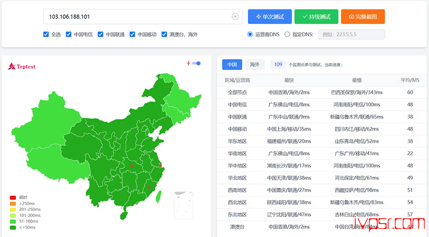
Task: Click the 四川内江/移动/62ms cell
Action: (357, 129)
